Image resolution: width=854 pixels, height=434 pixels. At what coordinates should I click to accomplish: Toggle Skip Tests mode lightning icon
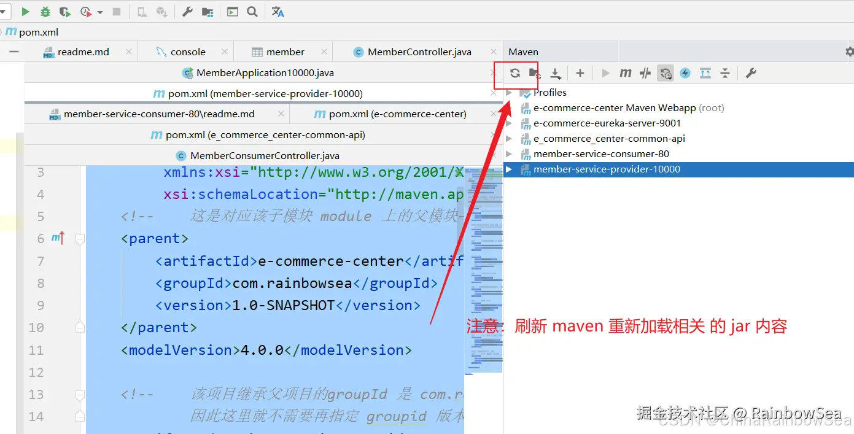[x=685, y=73]
